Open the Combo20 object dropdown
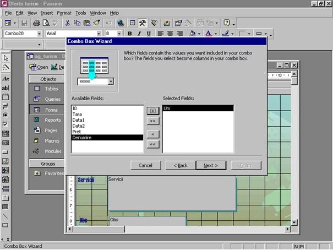This screenshot has width=333, height=250. (39, 34)
